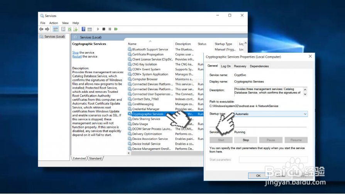345x194 pixels.
Task: Click the Forward arrow in Services toolbar
Action: click(x=47, y=29)
